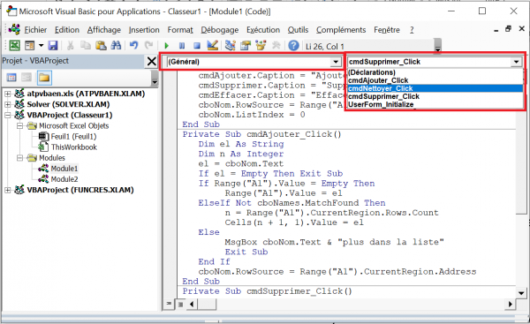This screenshot has width=530, height=324.
Task: Click the Redo arrow icon
Action: pyautogui.click(x=148, y=45)
